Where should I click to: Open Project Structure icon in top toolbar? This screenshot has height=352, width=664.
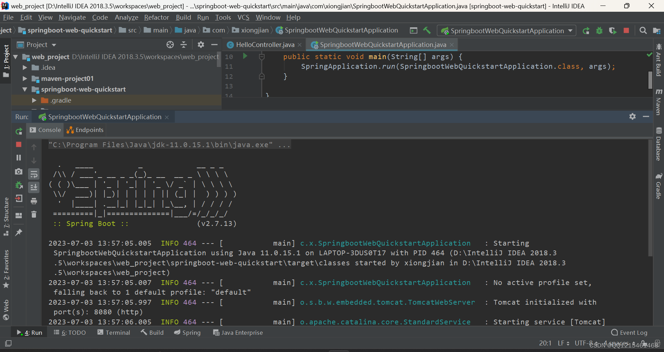656,31
